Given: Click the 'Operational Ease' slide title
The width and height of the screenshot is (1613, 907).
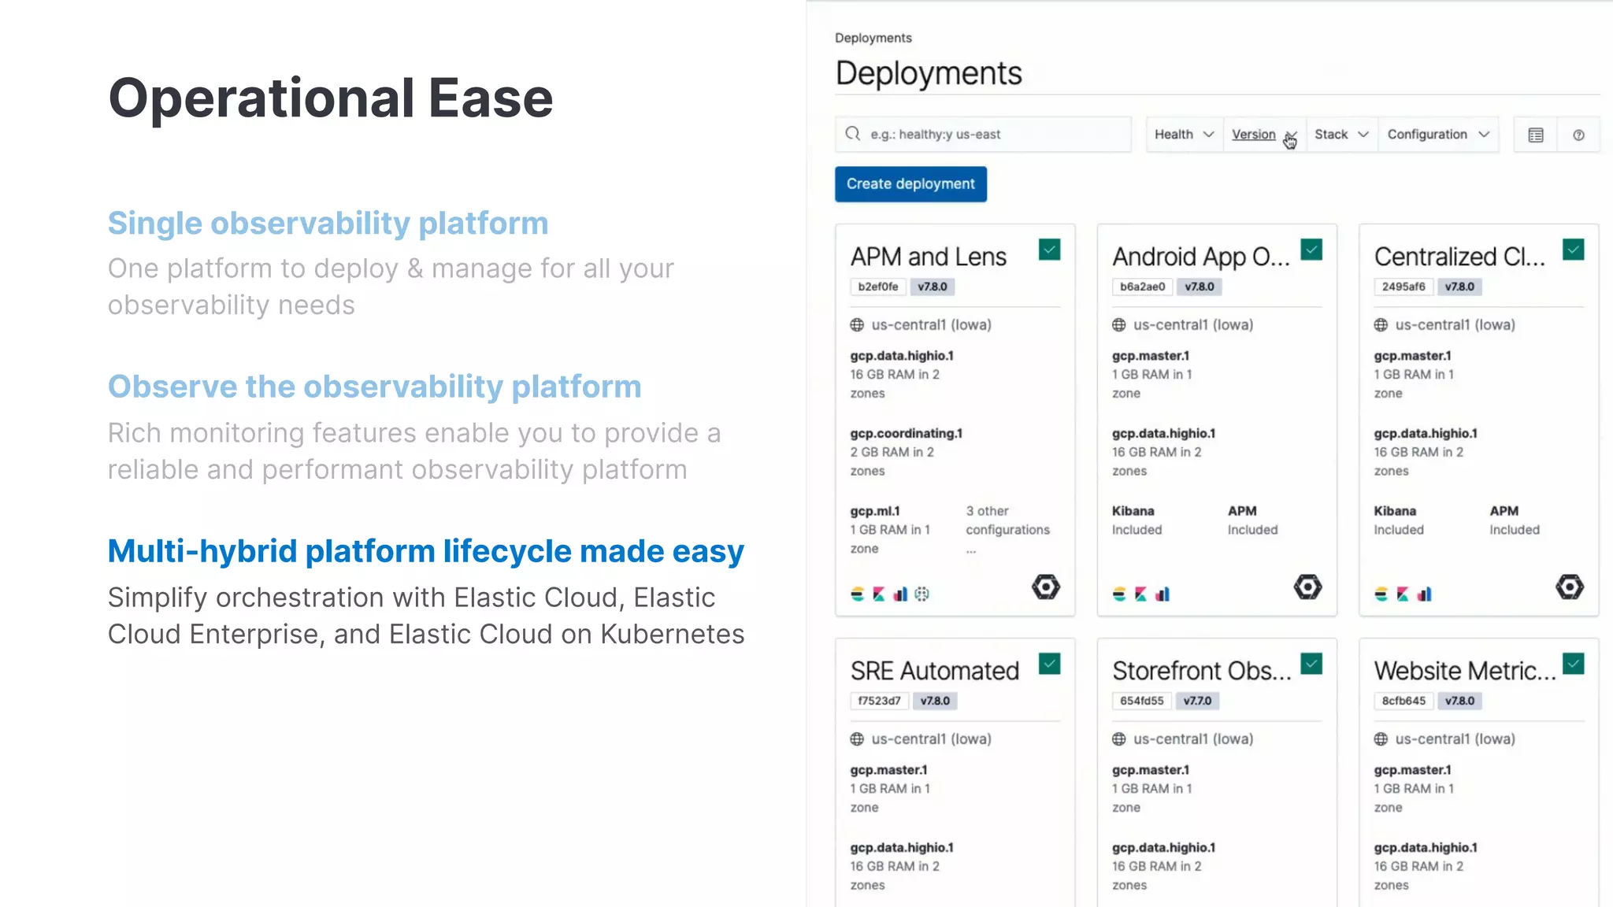Looking at the screenshot, I should point(330,98).
